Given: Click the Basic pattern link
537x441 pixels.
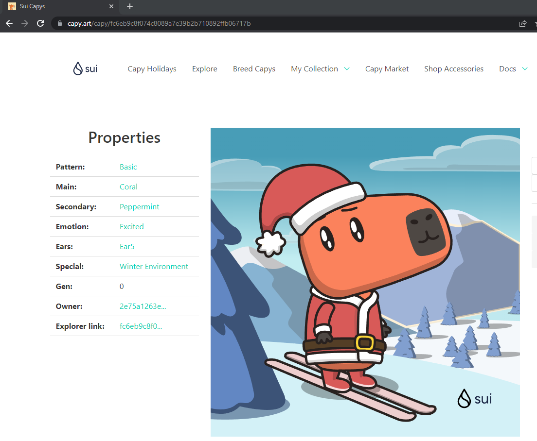Looking at the screenshot, I should tap(128, 167).
